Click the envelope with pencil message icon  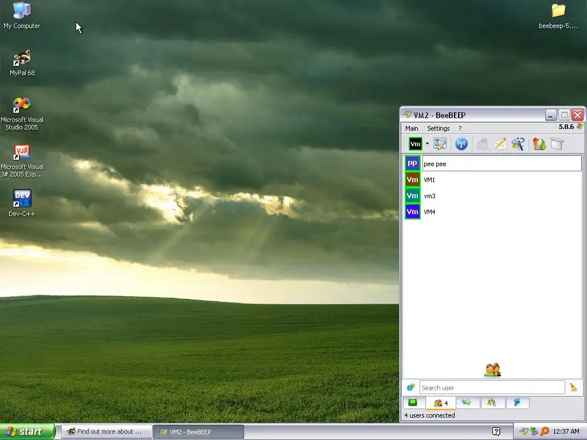(x=500, y=144)
